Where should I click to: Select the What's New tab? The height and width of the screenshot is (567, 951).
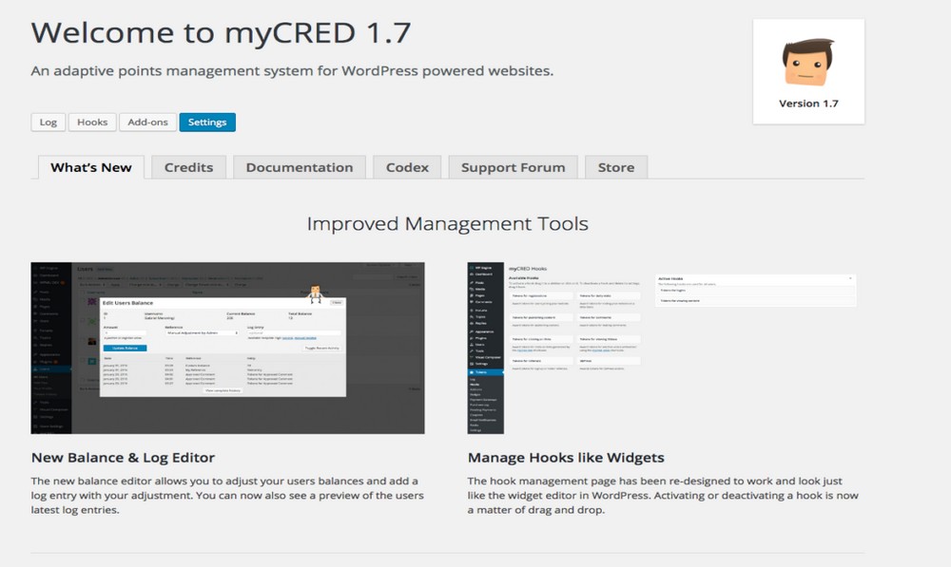pos(91,167)
